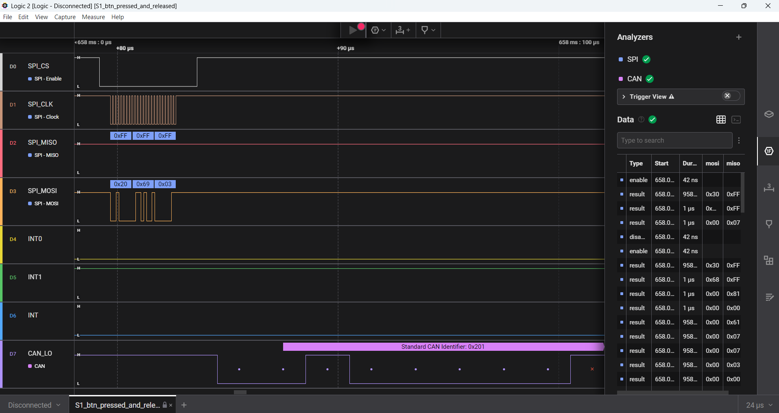Open the Measure menu

tap(93, 17)
